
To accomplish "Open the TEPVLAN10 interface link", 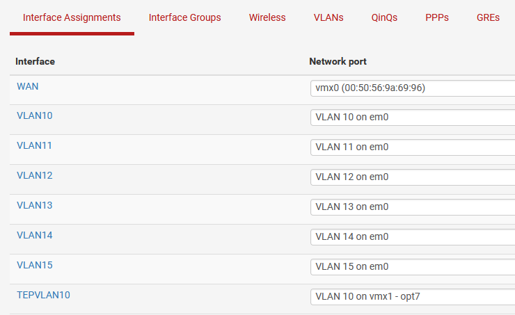I will [x=43, y=295].
